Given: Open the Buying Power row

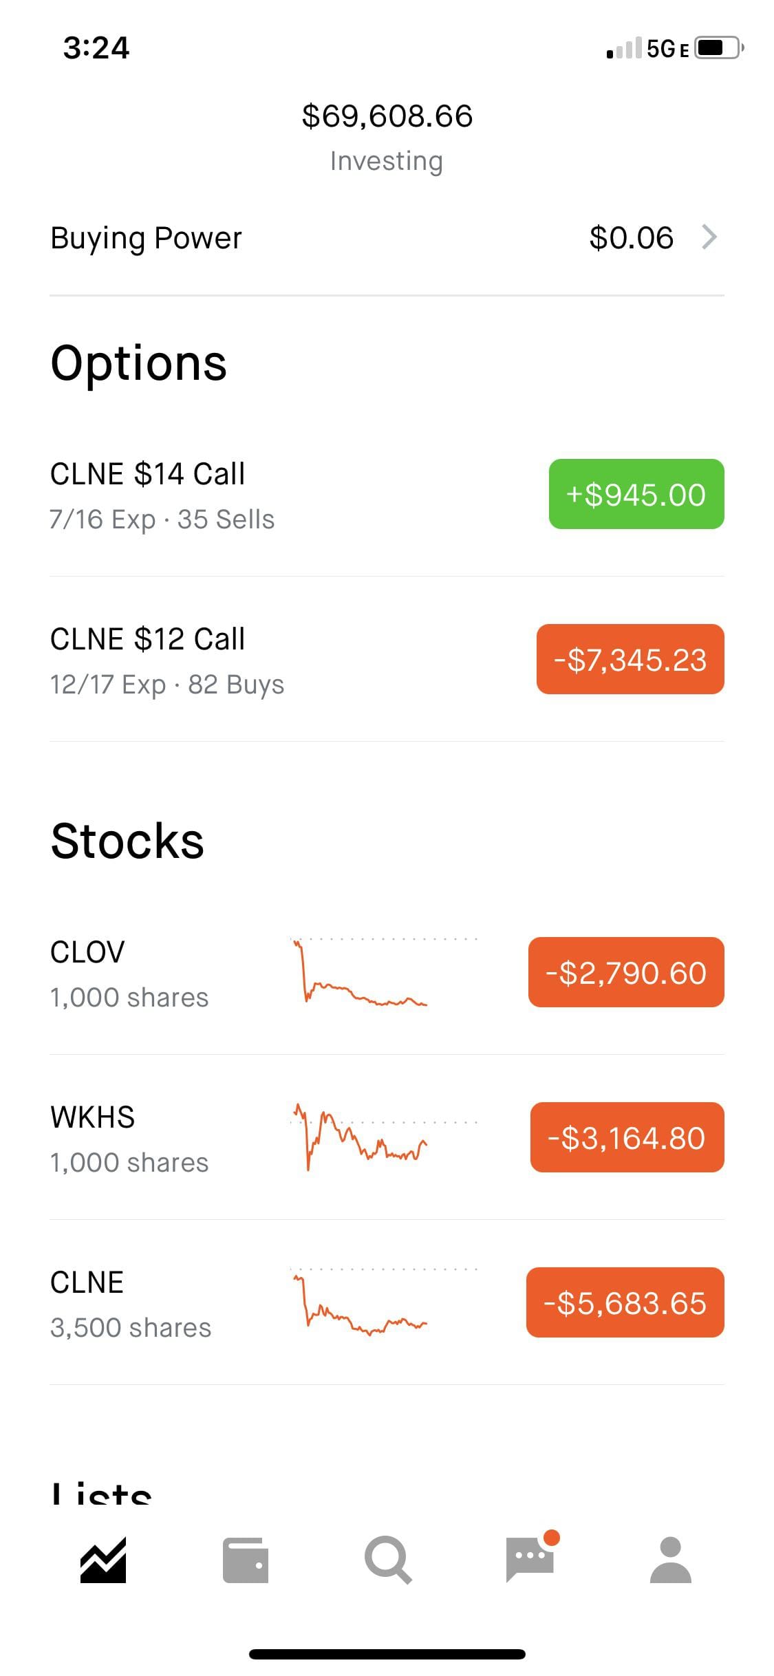Looking at the screenshot, I should coord(387,237).
